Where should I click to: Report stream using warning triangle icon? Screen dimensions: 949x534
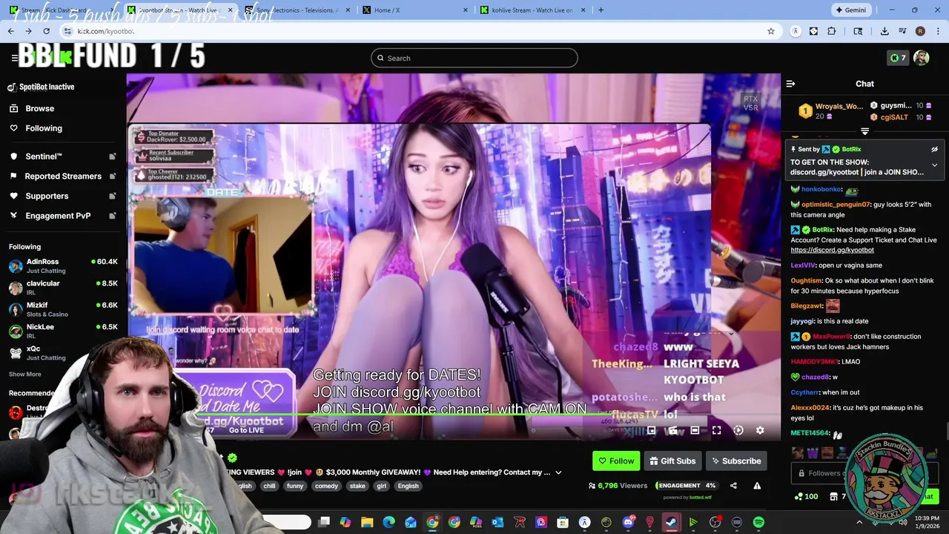click(757, 486)
